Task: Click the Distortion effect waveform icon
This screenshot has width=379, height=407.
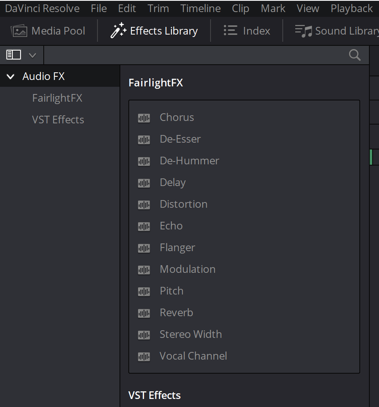Action: (144, 205)
